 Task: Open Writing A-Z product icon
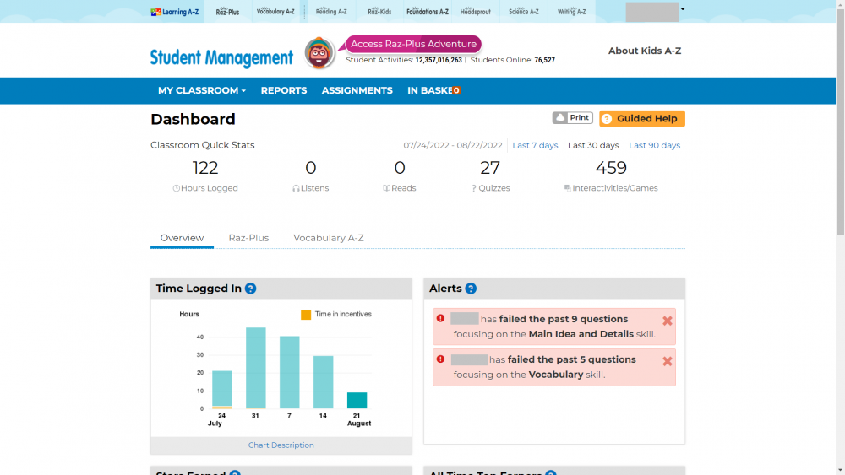[x=572, y=12]
